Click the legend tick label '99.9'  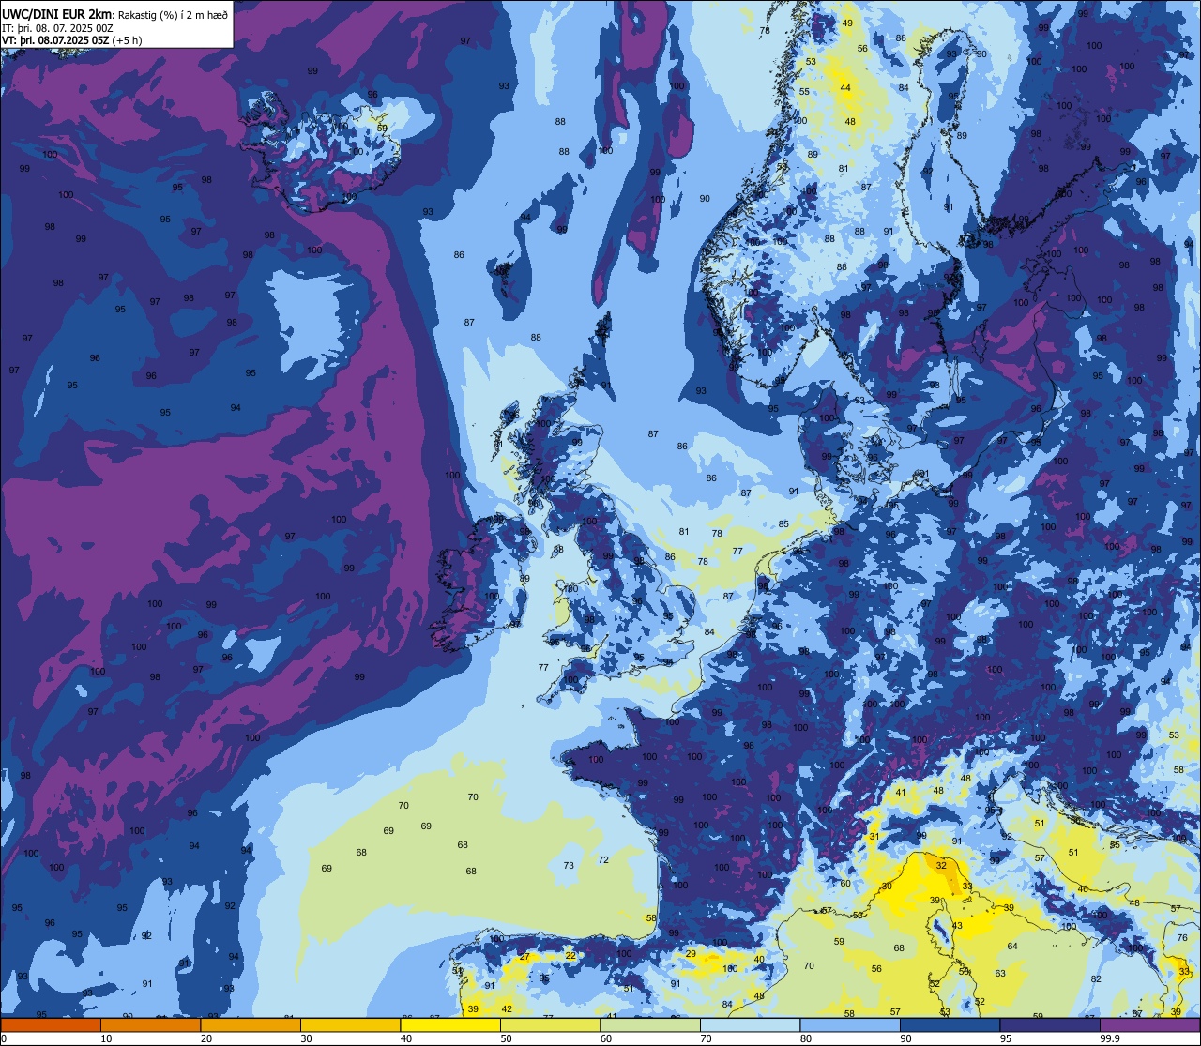1111,1038
